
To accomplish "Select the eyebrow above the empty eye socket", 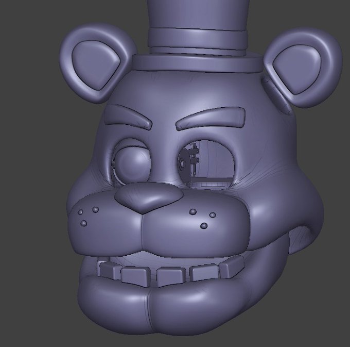I will [211, 119].
